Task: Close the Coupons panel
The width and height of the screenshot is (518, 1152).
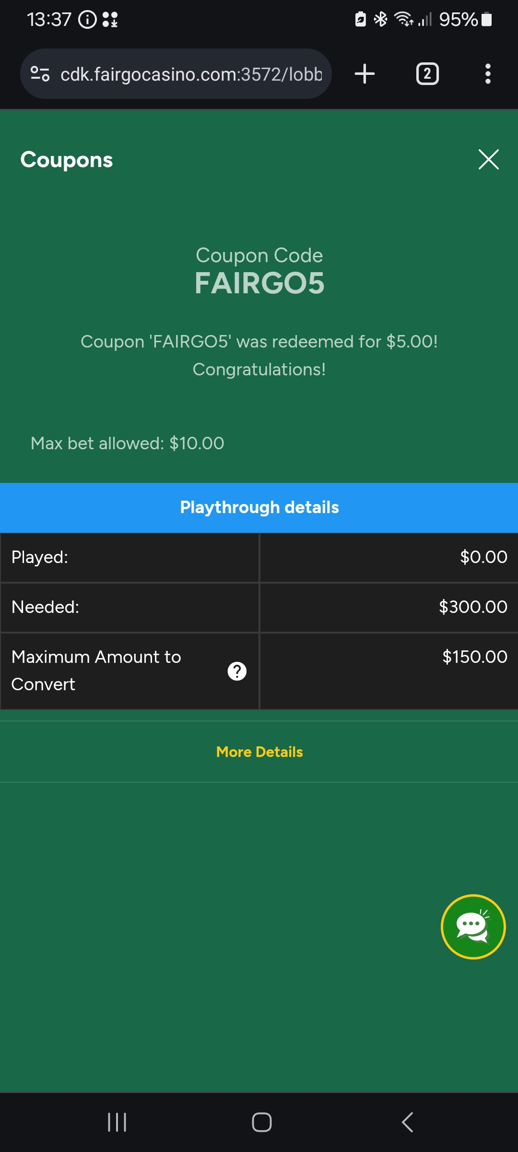Action: (x=488, y=160)
